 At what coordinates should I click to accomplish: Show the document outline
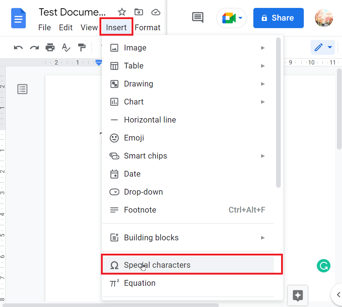(22, 89)
